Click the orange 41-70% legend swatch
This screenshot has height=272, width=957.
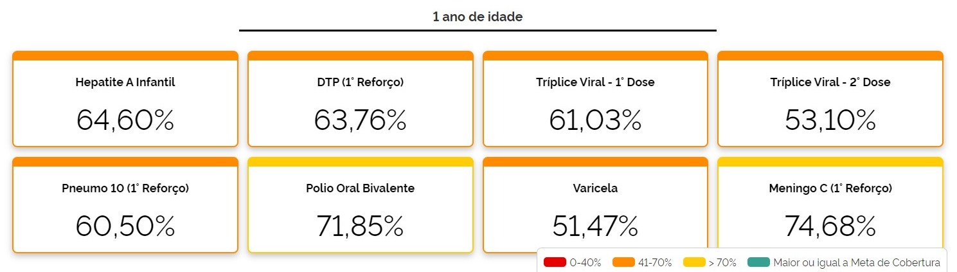[x=624, y=262]
